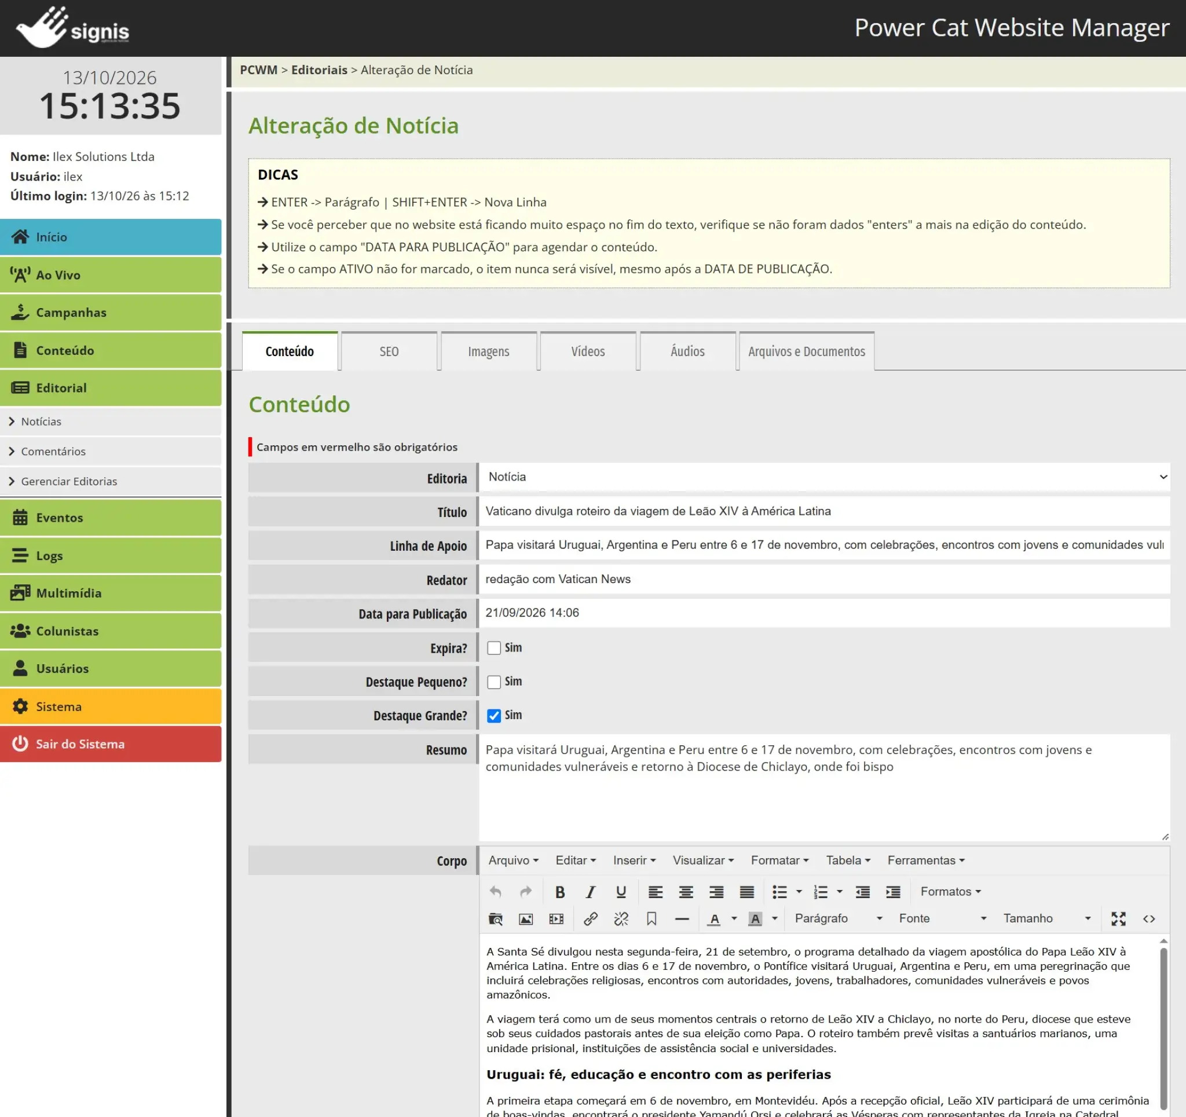1186x1117 pixels.
Task: Toggle underline formatting in editor
Action: pos(620,891)
